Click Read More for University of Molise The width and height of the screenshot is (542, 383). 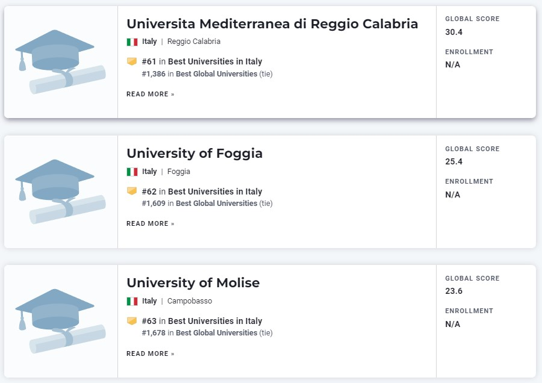click(151, 353)
